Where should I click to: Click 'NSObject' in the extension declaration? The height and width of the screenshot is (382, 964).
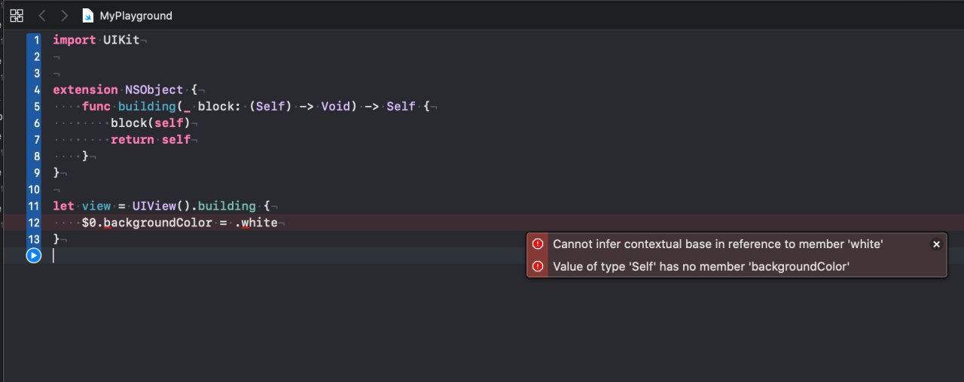154,90
